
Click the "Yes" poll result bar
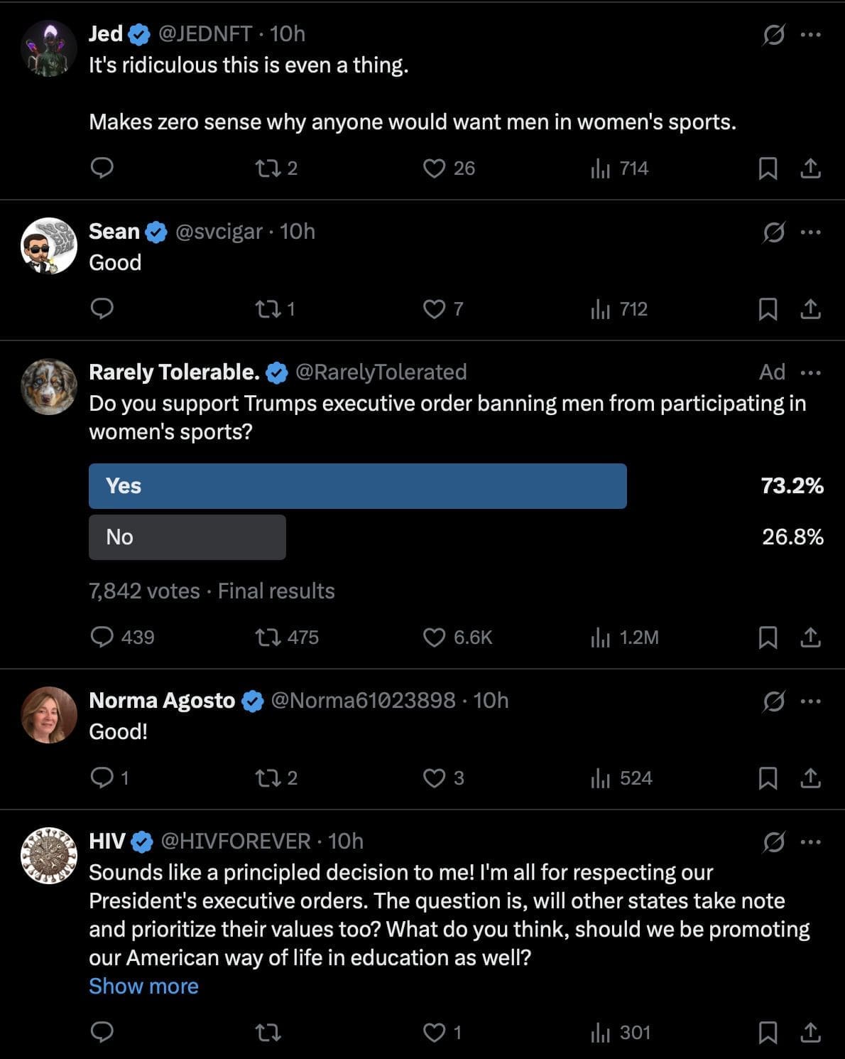tap(357, 486)
